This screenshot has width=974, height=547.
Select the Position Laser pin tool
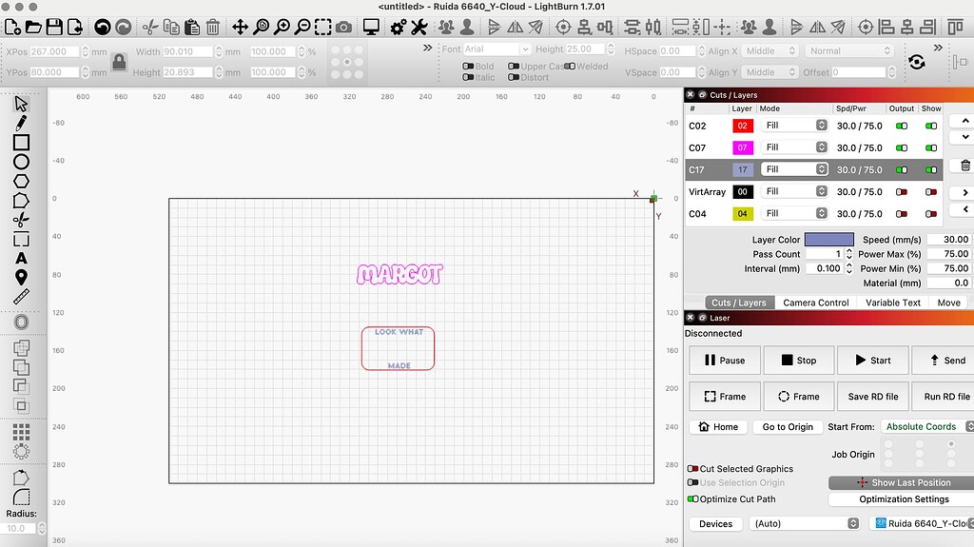coord(21,277)
